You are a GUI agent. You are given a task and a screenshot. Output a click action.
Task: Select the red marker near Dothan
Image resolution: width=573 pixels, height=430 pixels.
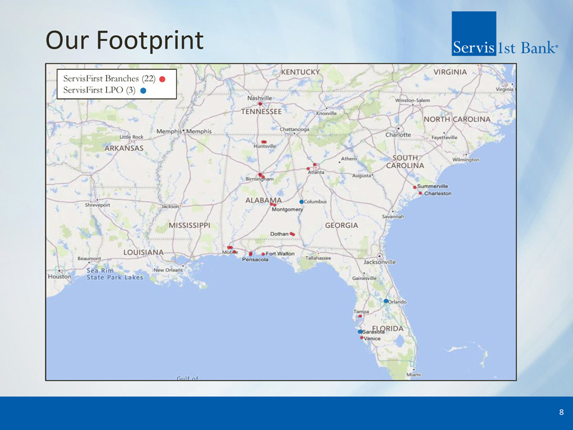tap(292, 234)
